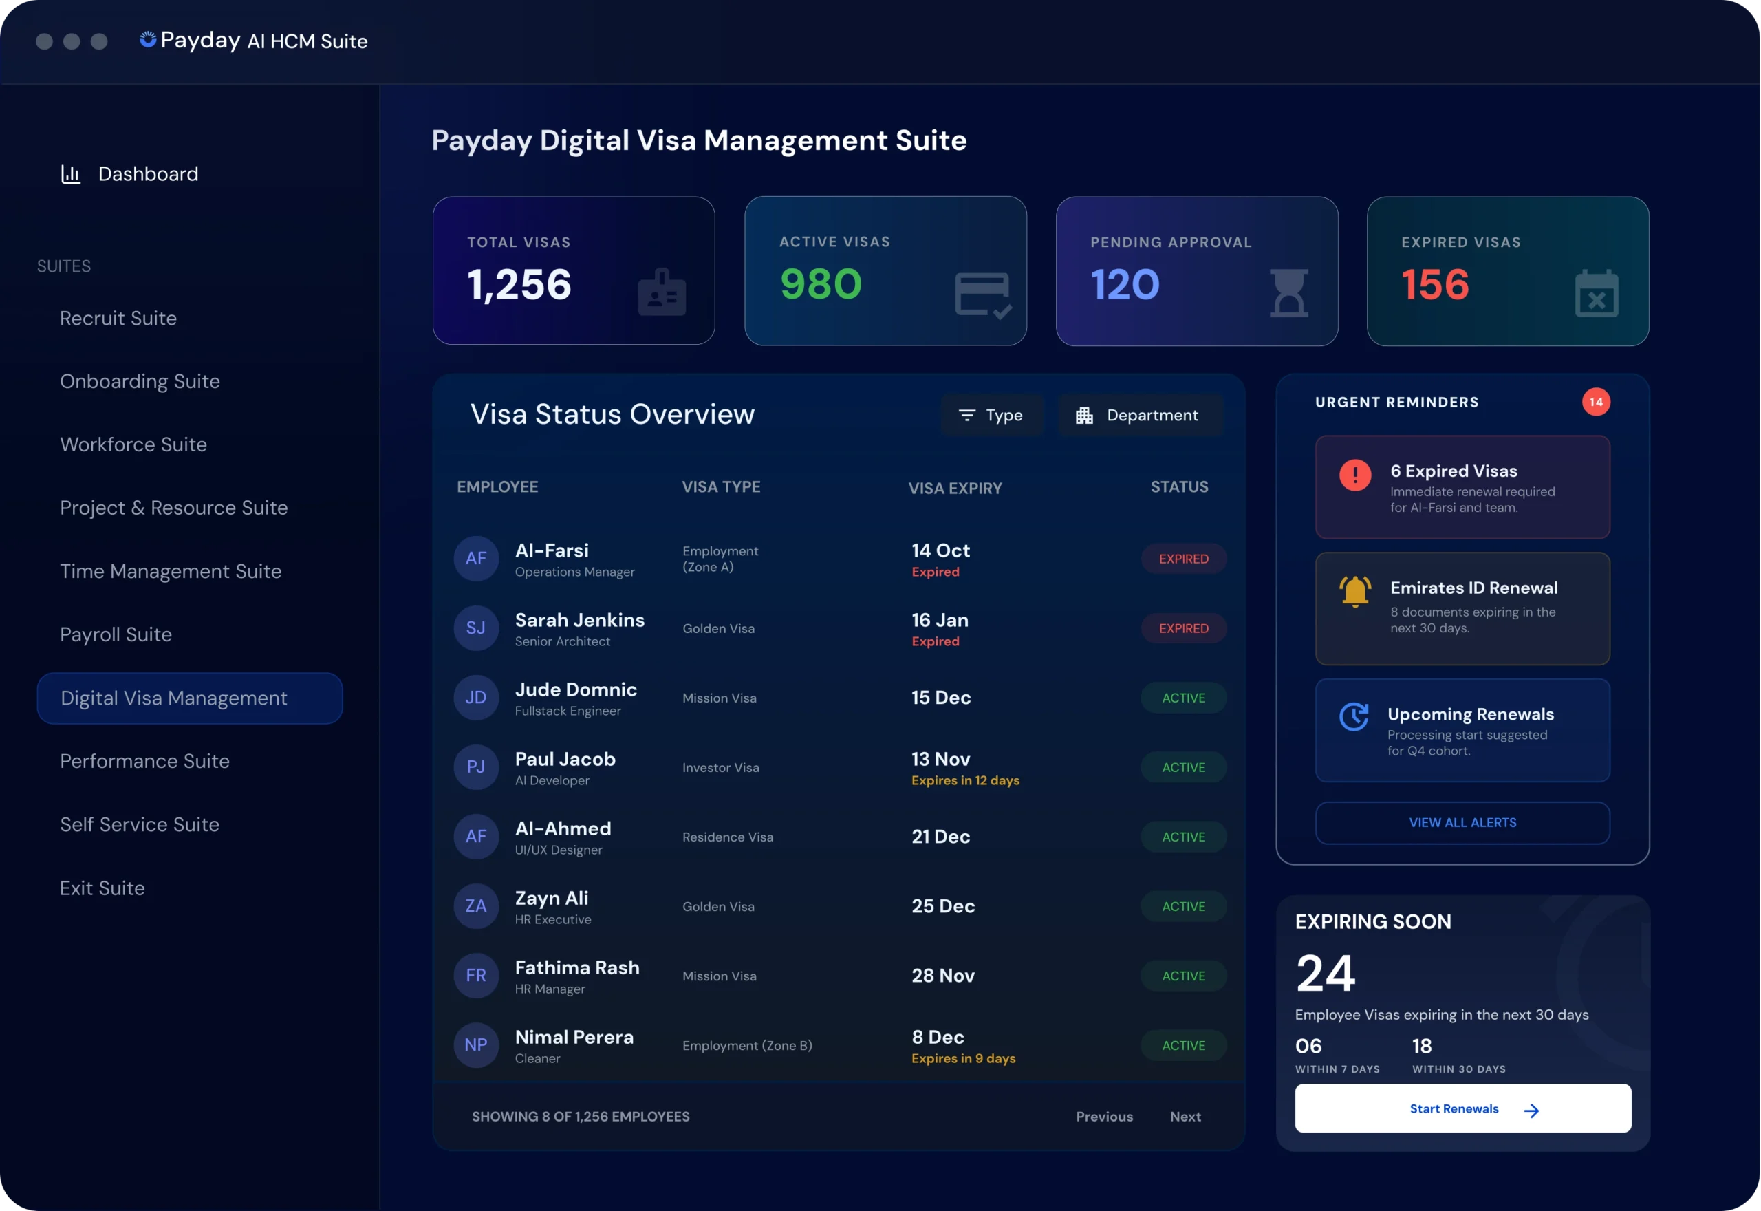The height and width of the screenshot is (1211, 1761).
Task: Select Sarah Jenkins' SJ avatar
Action: 475,628
